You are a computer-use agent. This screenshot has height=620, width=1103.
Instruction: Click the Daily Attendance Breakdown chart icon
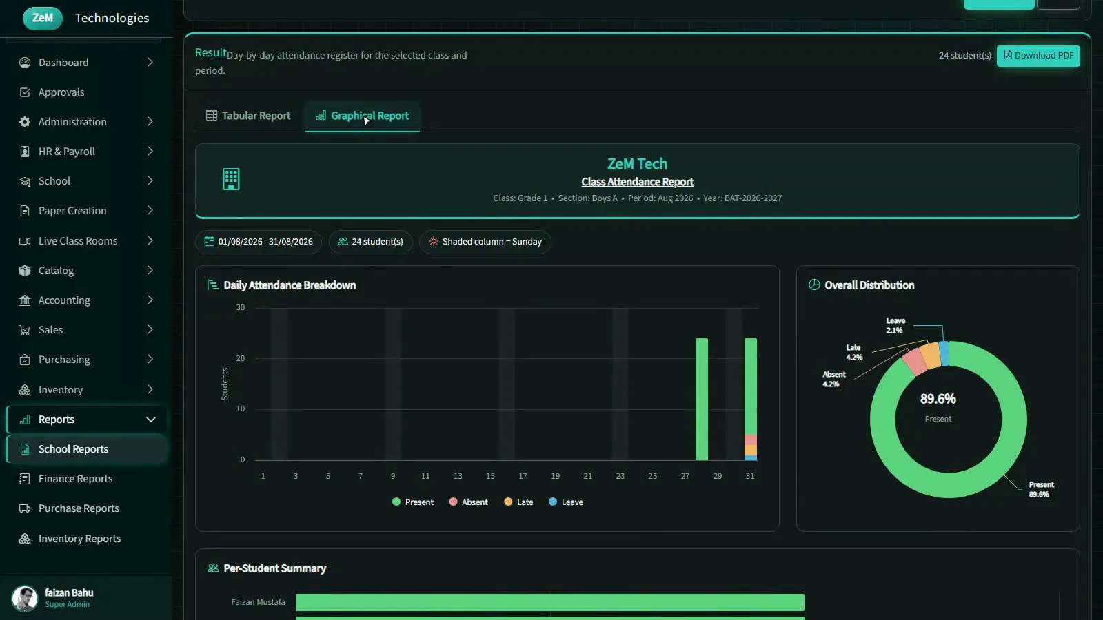click(213, 285)
